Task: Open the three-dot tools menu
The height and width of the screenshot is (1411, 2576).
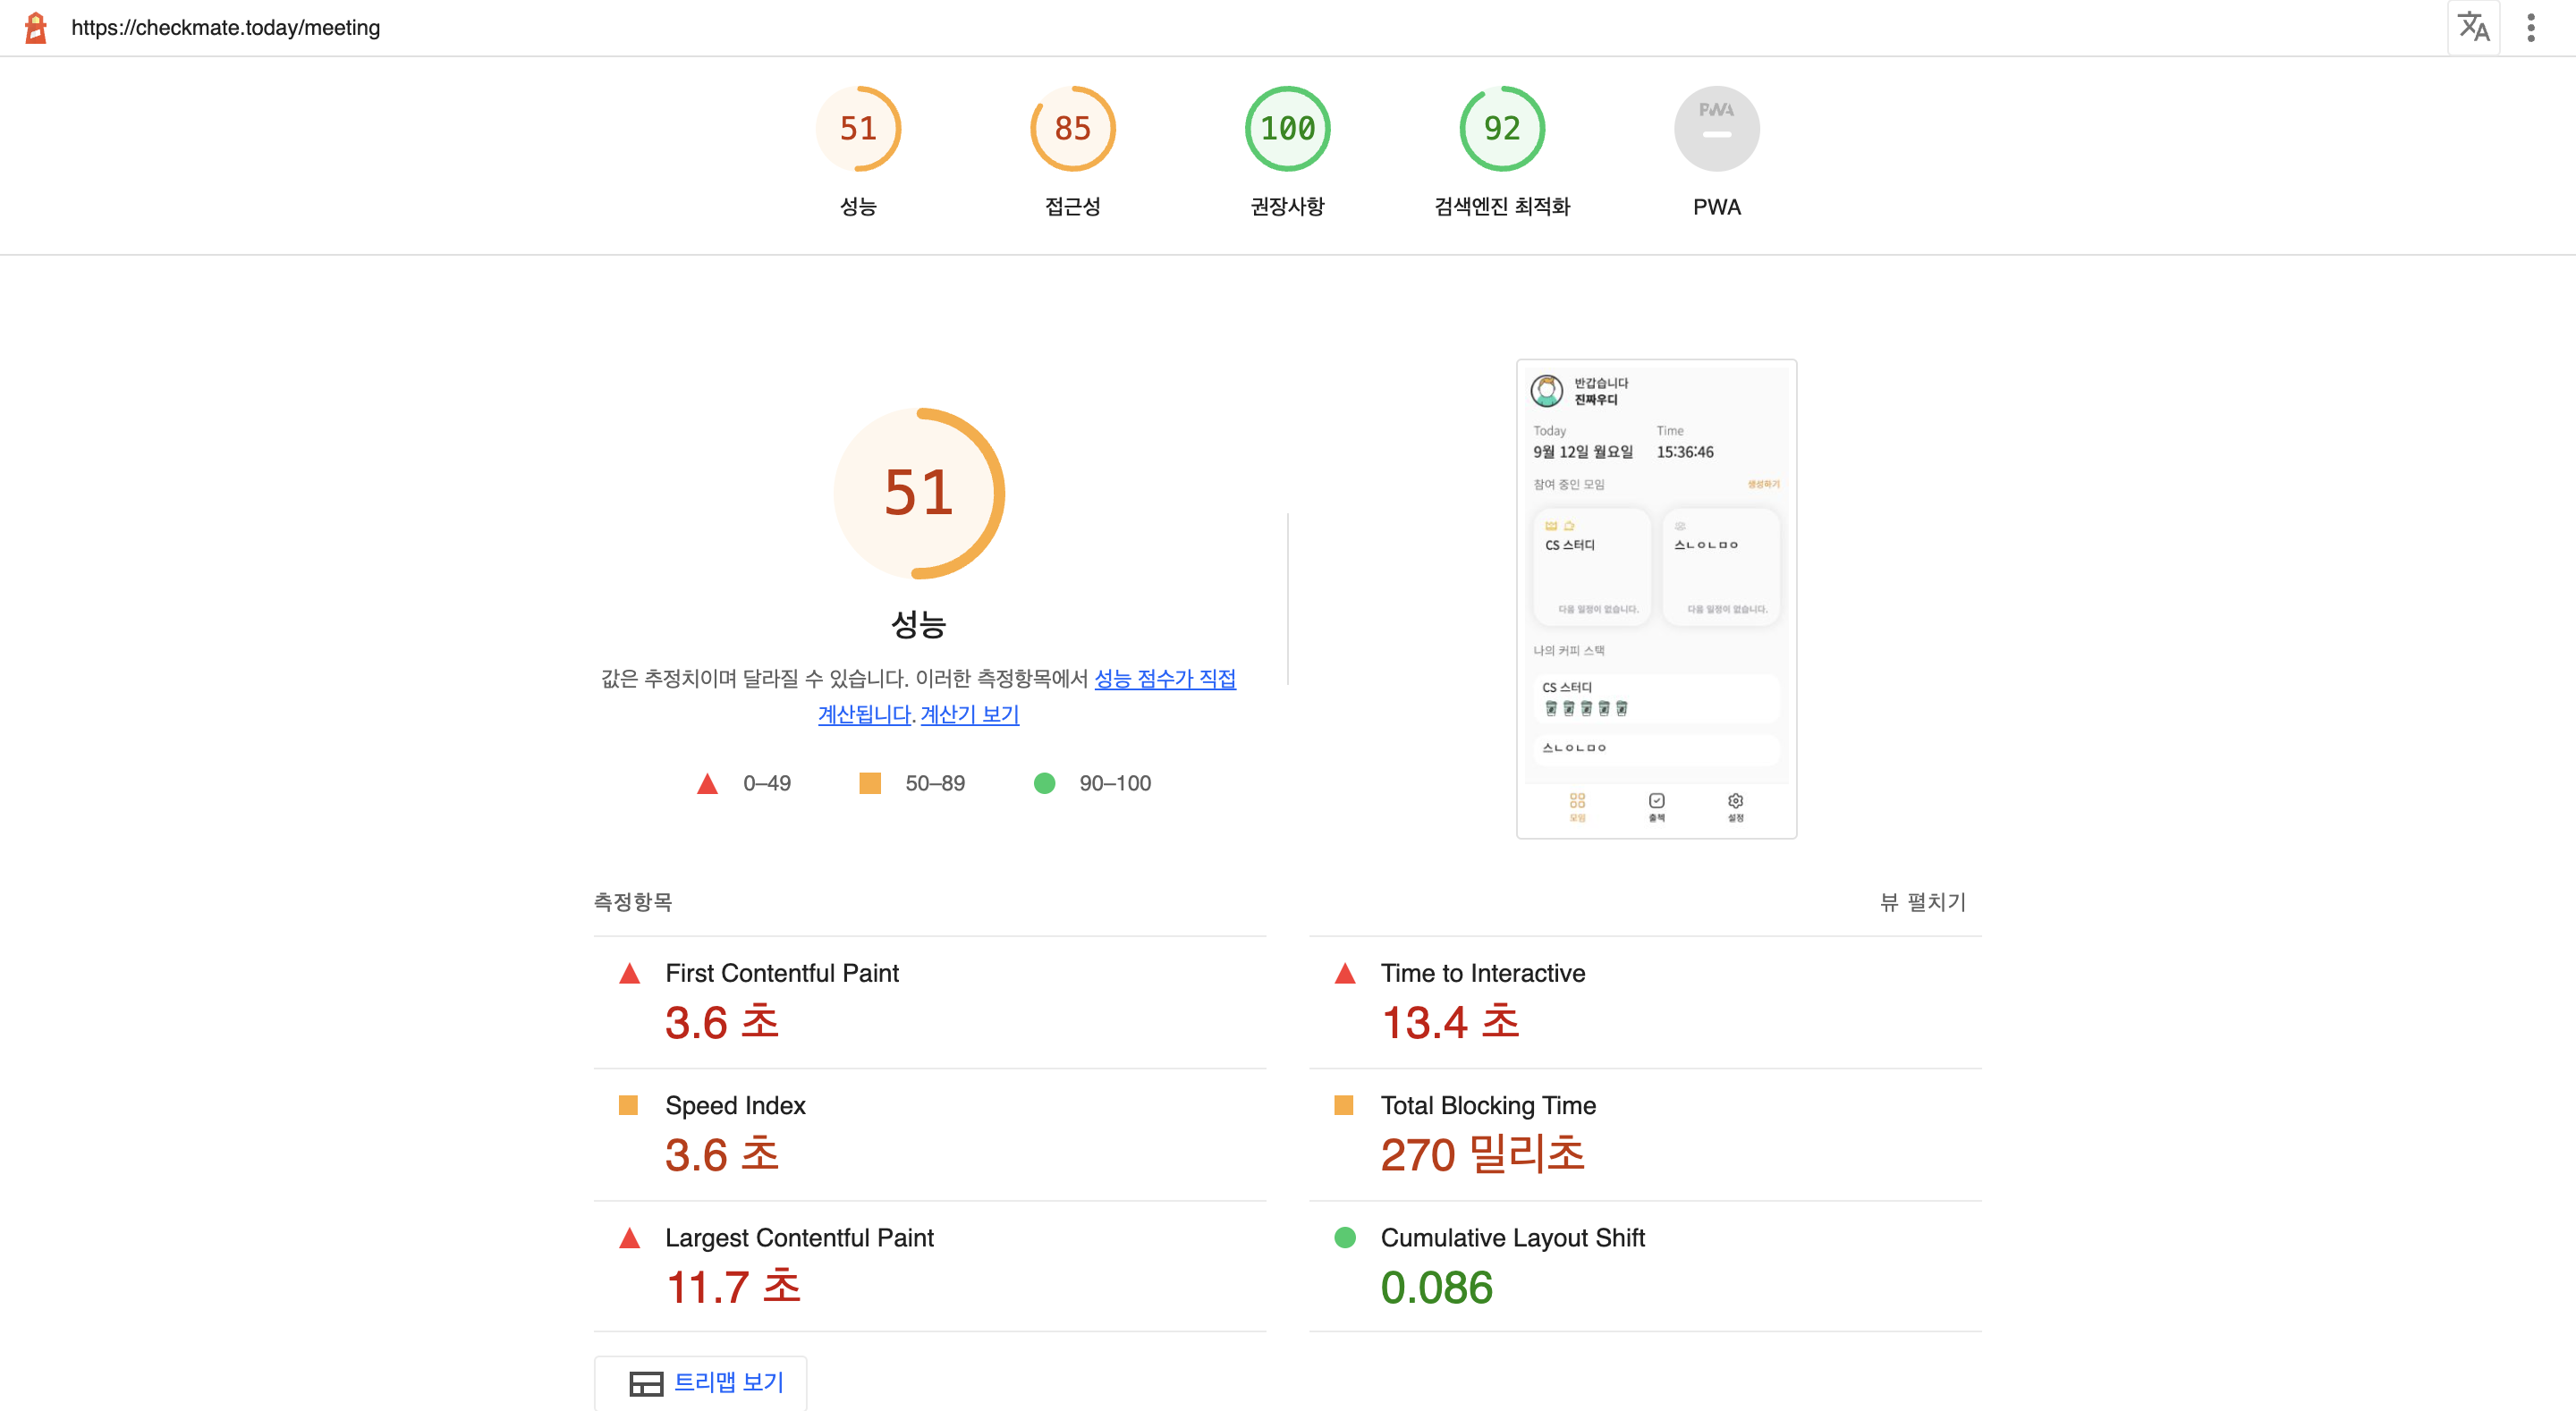Action: 2531,27
